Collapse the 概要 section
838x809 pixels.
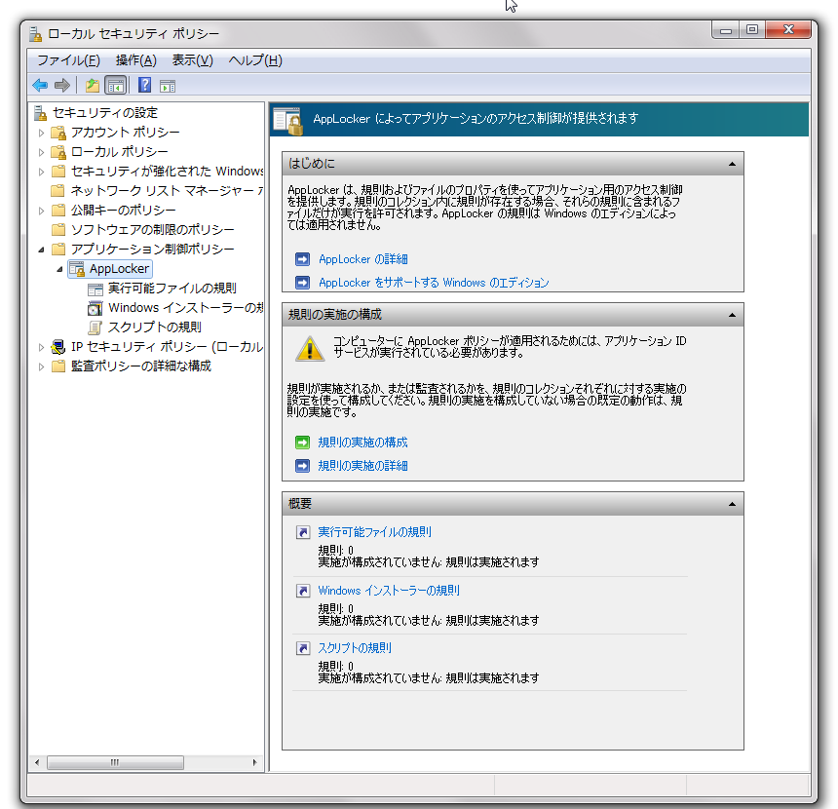coord(732,504)
